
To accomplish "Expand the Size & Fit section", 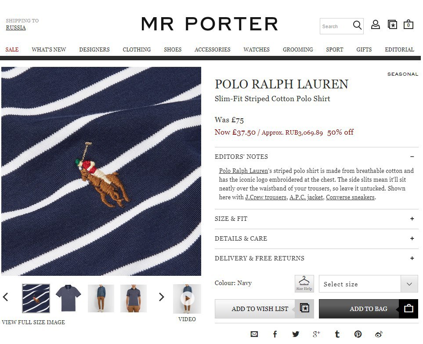I will click(316, 219).
